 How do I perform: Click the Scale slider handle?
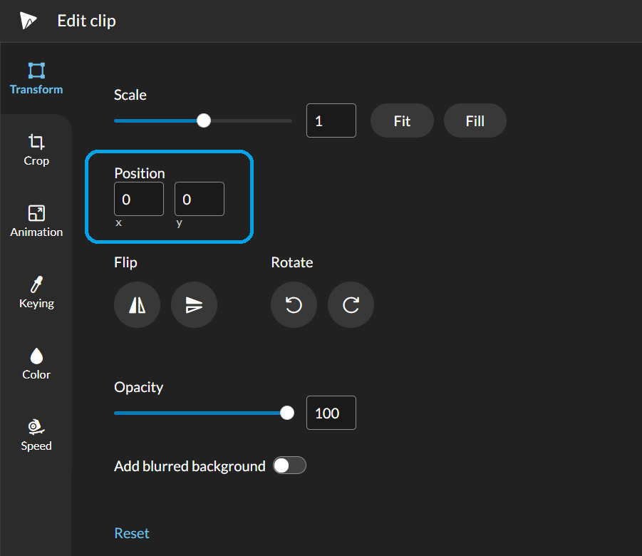coord(204,120)
